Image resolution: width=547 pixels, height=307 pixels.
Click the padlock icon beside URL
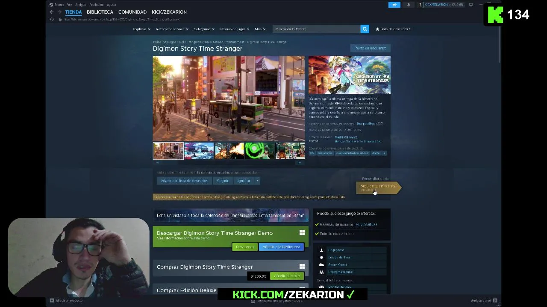(60, 19)
